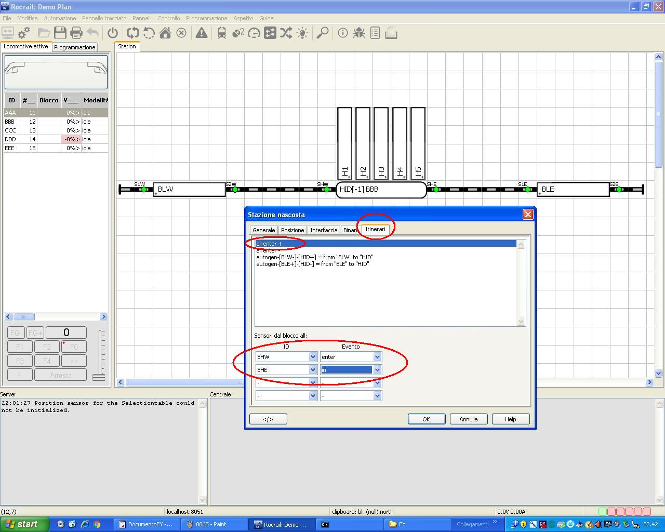Click the printer icon in the toolbar
The image size is (665, 532).
coord(76,33)
